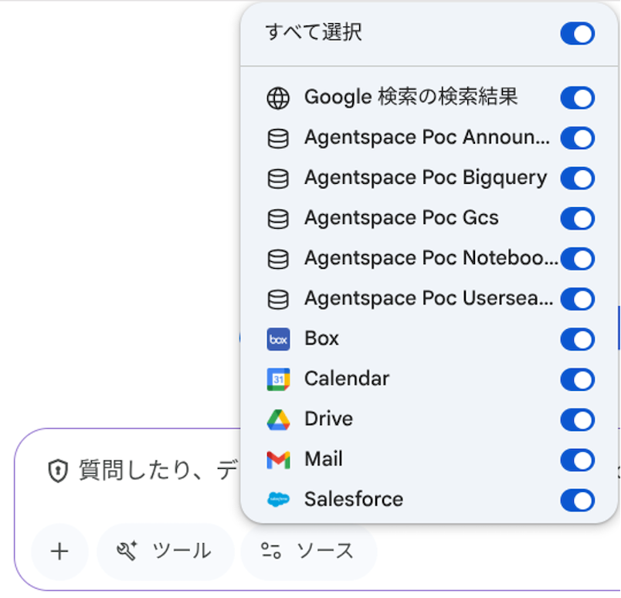
Task: Click database icon beside Agentspace Poc Gcs
Action: pyautogui.click(x=278, y=219)
